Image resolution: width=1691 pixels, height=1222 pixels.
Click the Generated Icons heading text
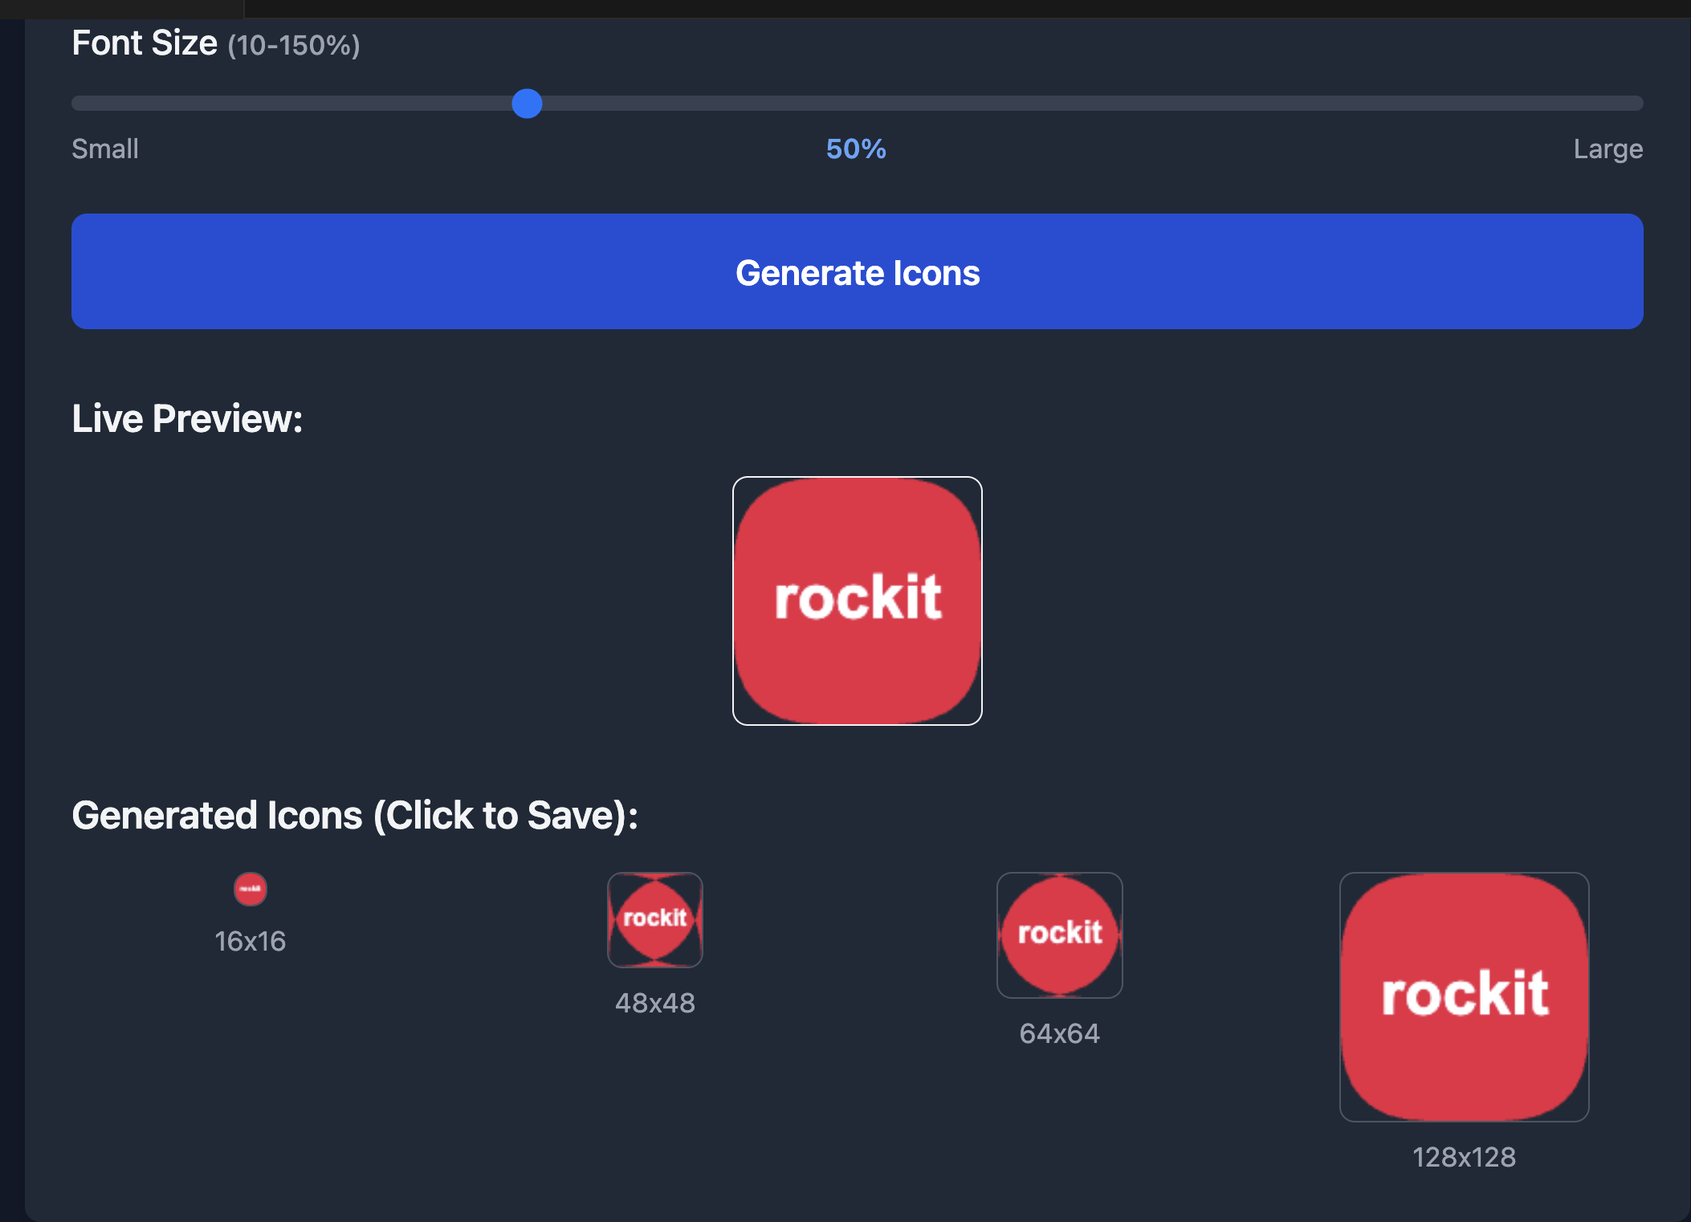pos(354,816)
